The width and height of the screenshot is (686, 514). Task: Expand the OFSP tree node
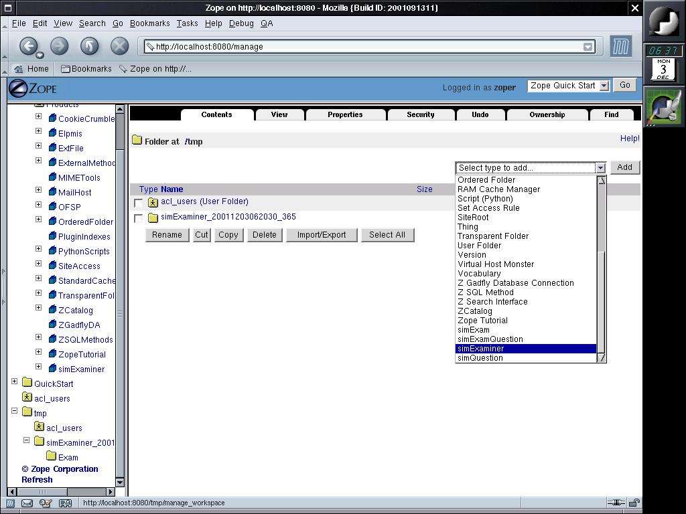click(38, 205)
